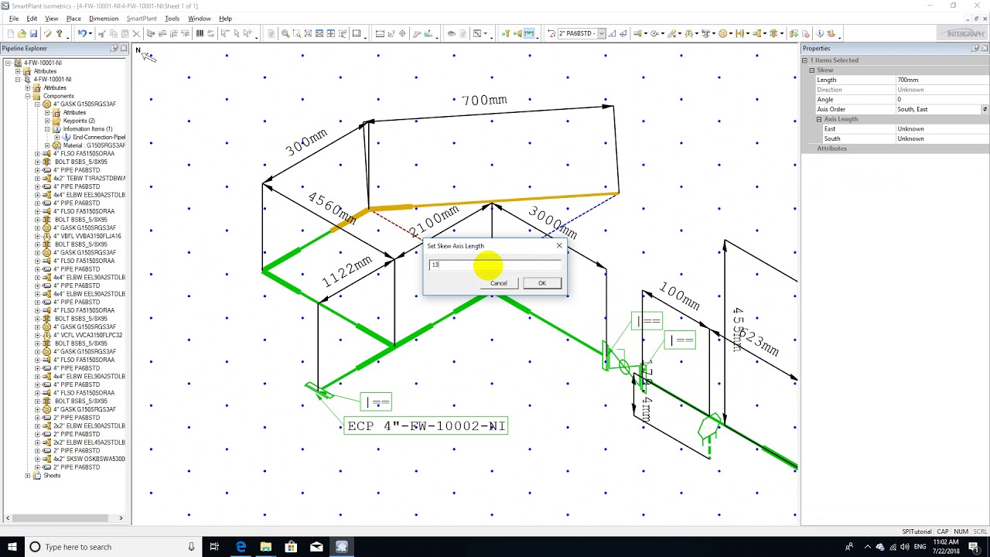The image size is (990, 557).
Task: Click the 700mm dimension label
Action: click(x=484, y=101)
